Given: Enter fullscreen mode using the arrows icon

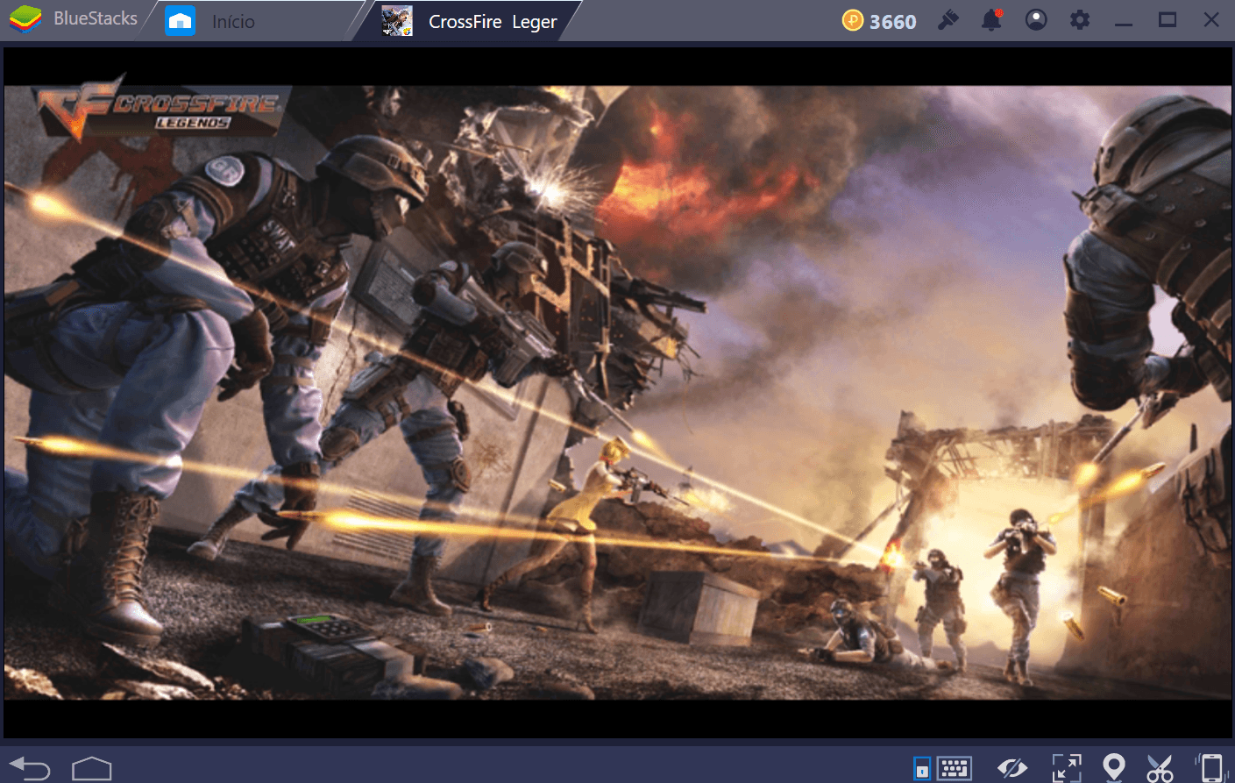Looking at the screenshot, I should click(1067, 768).
